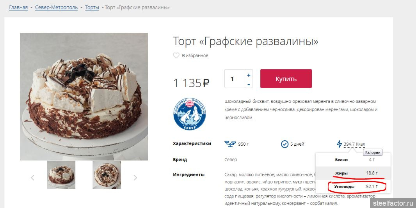Buy the cake with Купить button
416x208 pixels.
[x=286, y=79]
